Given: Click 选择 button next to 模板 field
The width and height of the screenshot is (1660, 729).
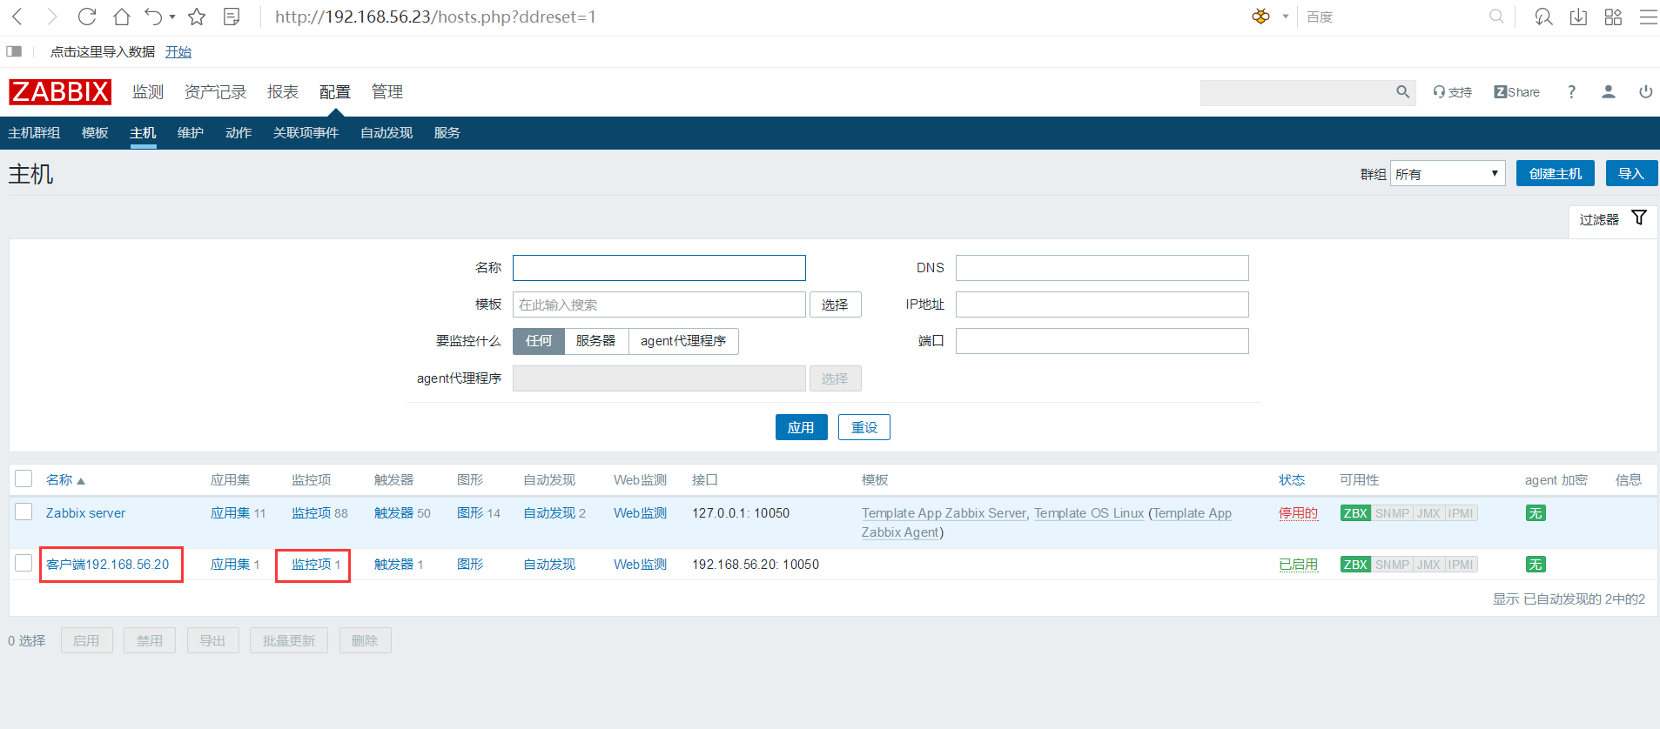Looking at the screenshot, I should [x=836, y=304].
